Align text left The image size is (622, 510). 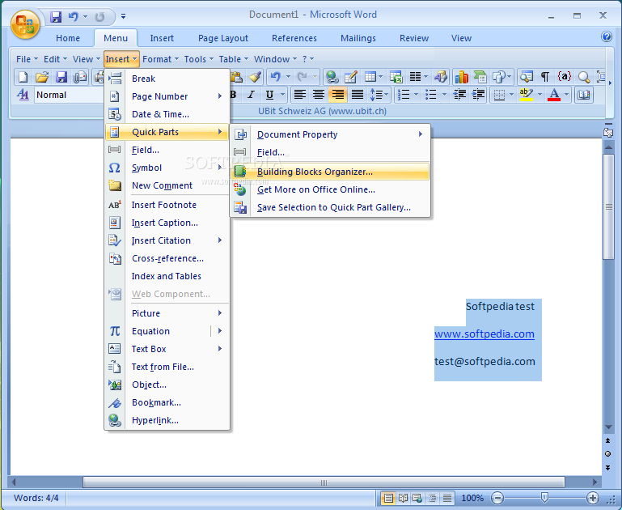click(299, 95)
